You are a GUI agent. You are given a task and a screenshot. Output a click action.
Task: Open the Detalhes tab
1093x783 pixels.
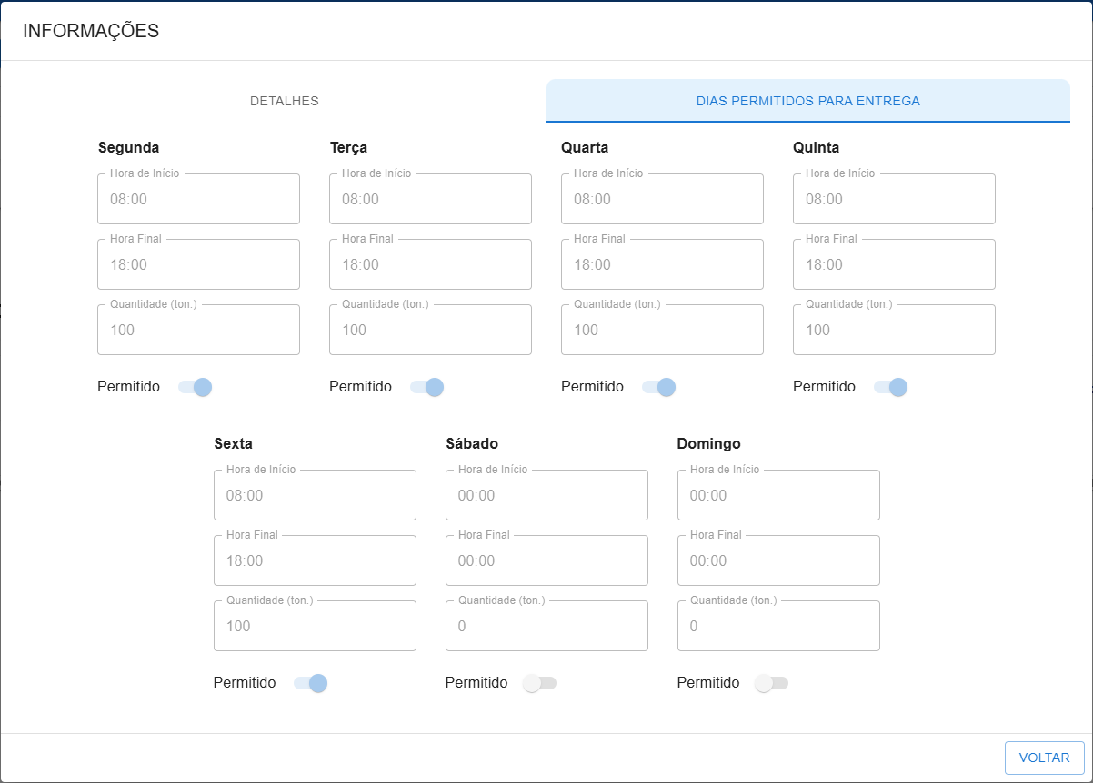click(x=284, y=101)
